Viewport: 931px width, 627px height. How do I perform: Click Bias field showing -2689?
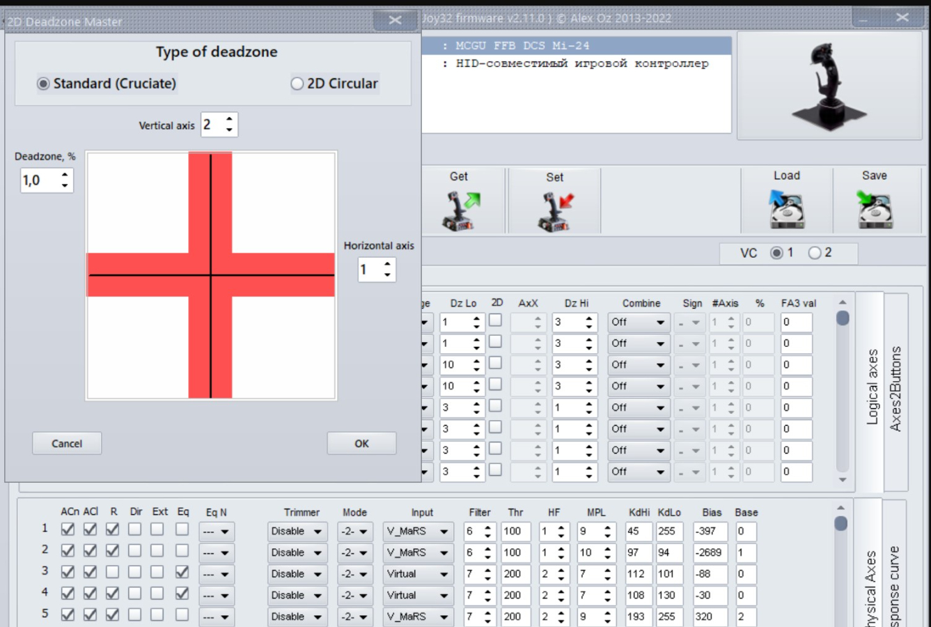710,552
